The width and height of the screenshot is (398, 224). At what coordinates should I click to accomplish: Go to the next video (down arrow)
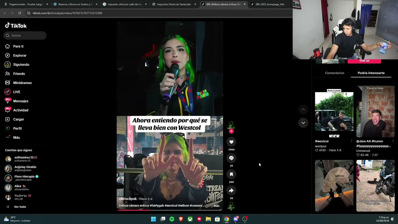303,123
